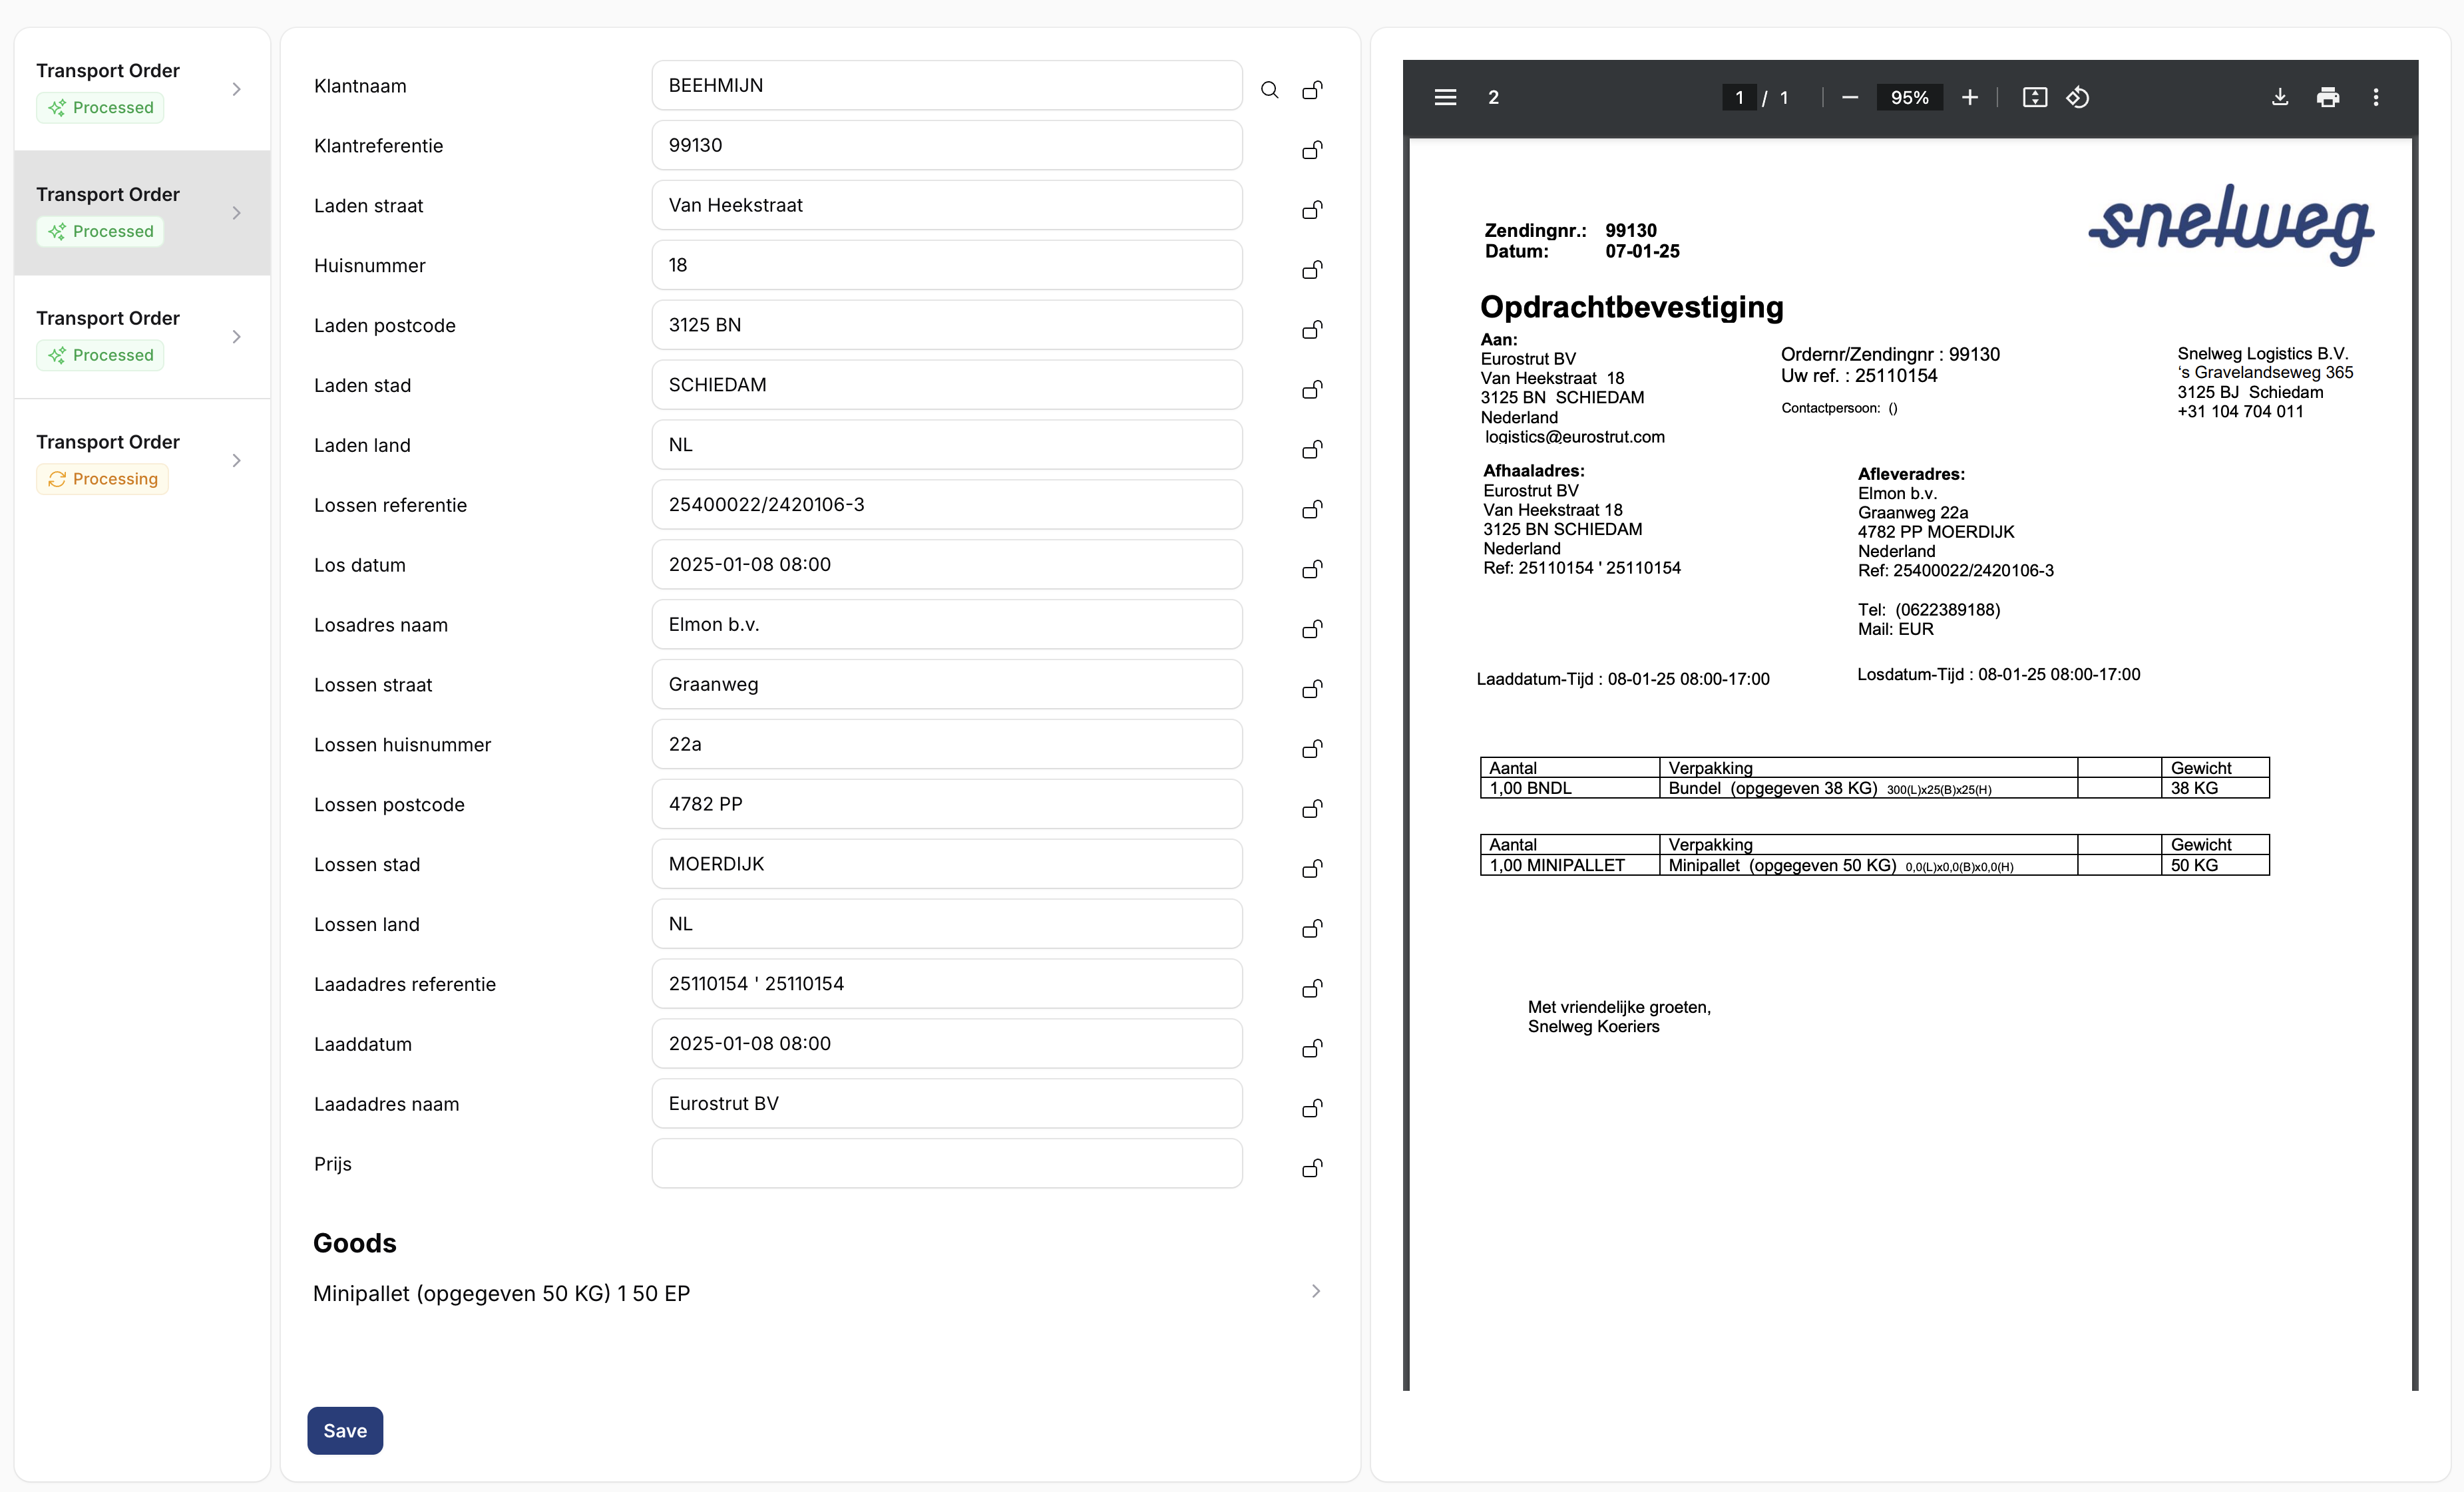Toggle the lock icon for Los datum
The image size is (2464, 1492).
pyautogui.click(x=1312, y=569)
